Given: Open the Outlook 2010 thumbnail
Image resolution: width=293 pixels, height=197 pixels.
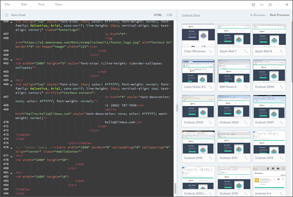Looking at the screenshot, I should pyautogui.click(x=198, y=142).
